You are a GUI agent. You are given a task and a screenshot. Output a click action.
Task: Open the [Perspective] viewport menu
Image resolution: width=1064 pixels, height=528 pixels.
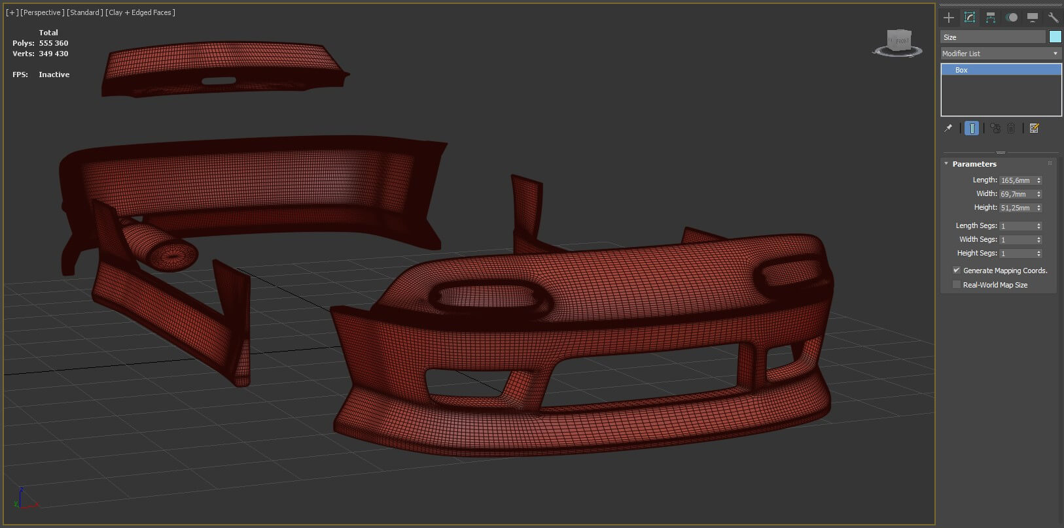43,12
